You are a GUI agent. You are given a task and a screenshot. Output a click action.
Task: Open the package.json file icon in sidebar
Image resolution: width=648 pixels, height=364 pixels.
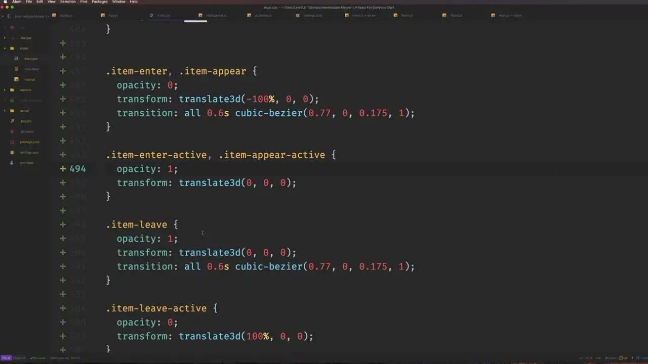(29, 142)
